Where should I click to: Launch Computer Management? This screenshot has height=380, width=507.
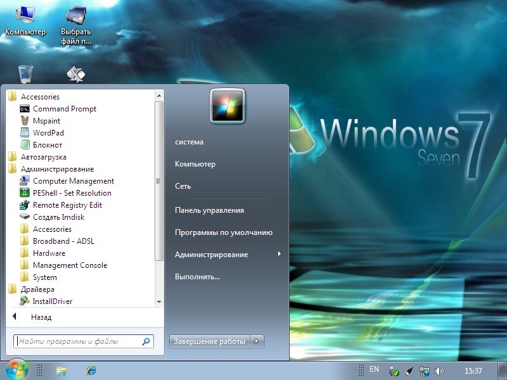click(x=67, y=181)
